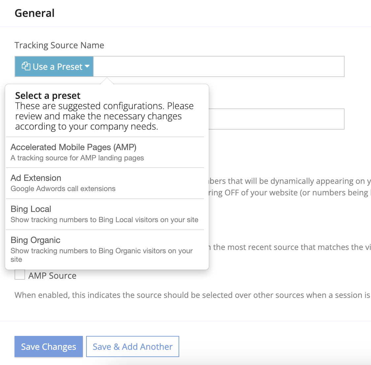Choose the Ad Extension preset
The width and height of the screenshot is (371, 365).
point(36,178)
